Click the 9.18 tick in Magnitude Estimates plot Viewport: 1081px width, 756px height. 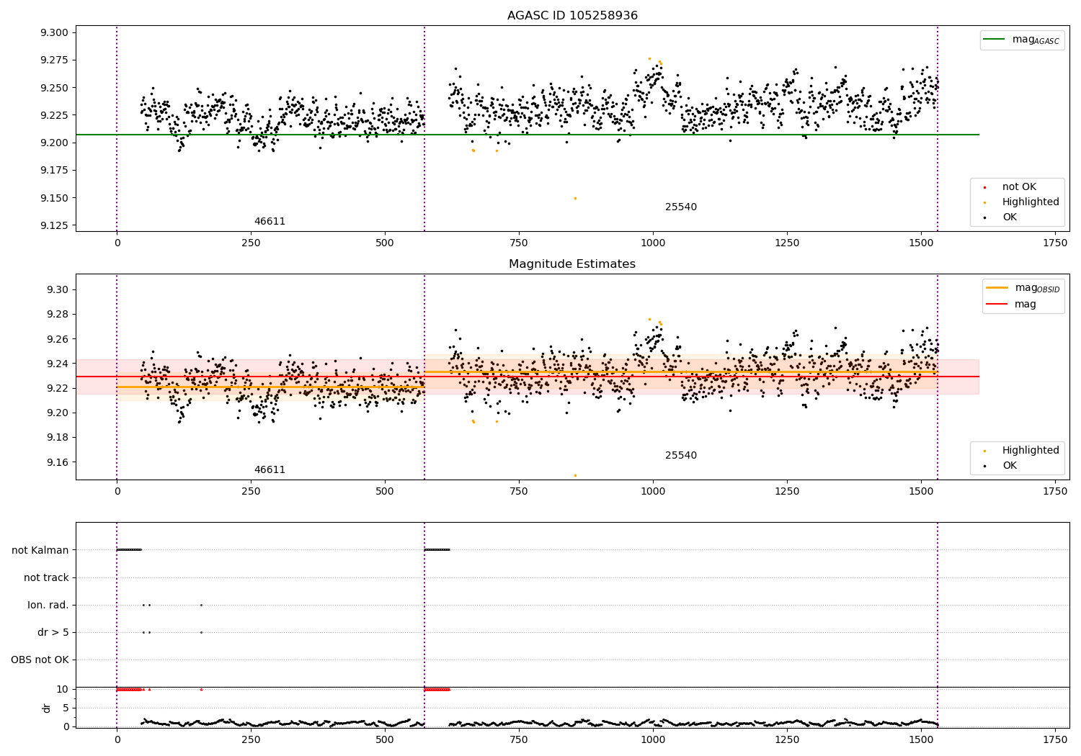tap(57, 438)
